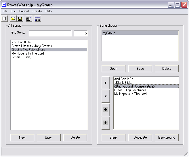Open the Help menu
189x157 pixels.
48,11
